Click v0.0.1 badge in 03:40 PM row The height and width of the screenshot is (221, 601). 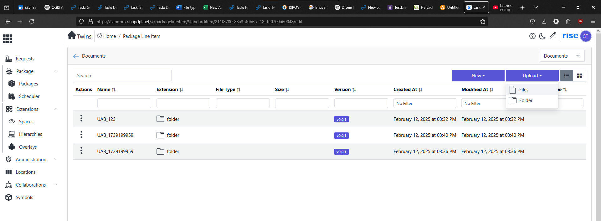(x=341, y=136)
